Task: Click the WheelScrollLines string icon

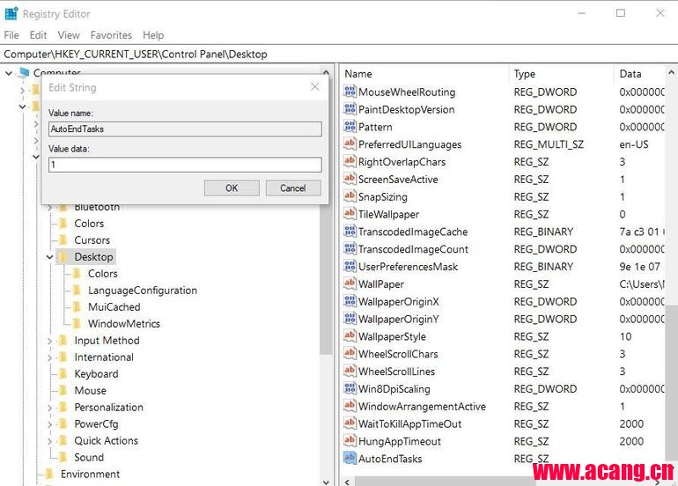Action: coord(350,371)
